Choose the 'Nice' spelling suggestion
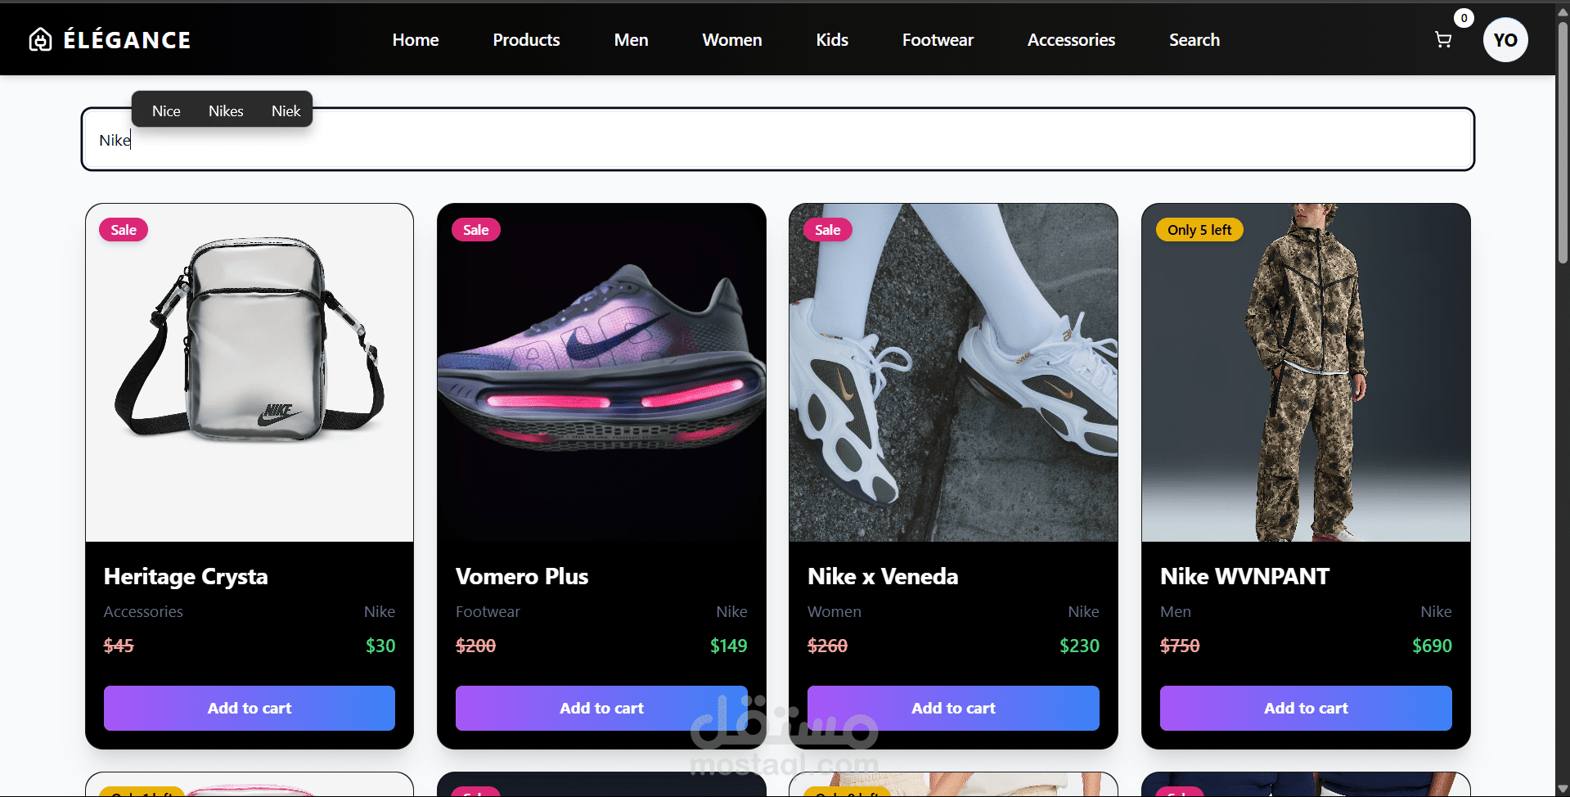The image size is (1570, 797). [166, 110]
